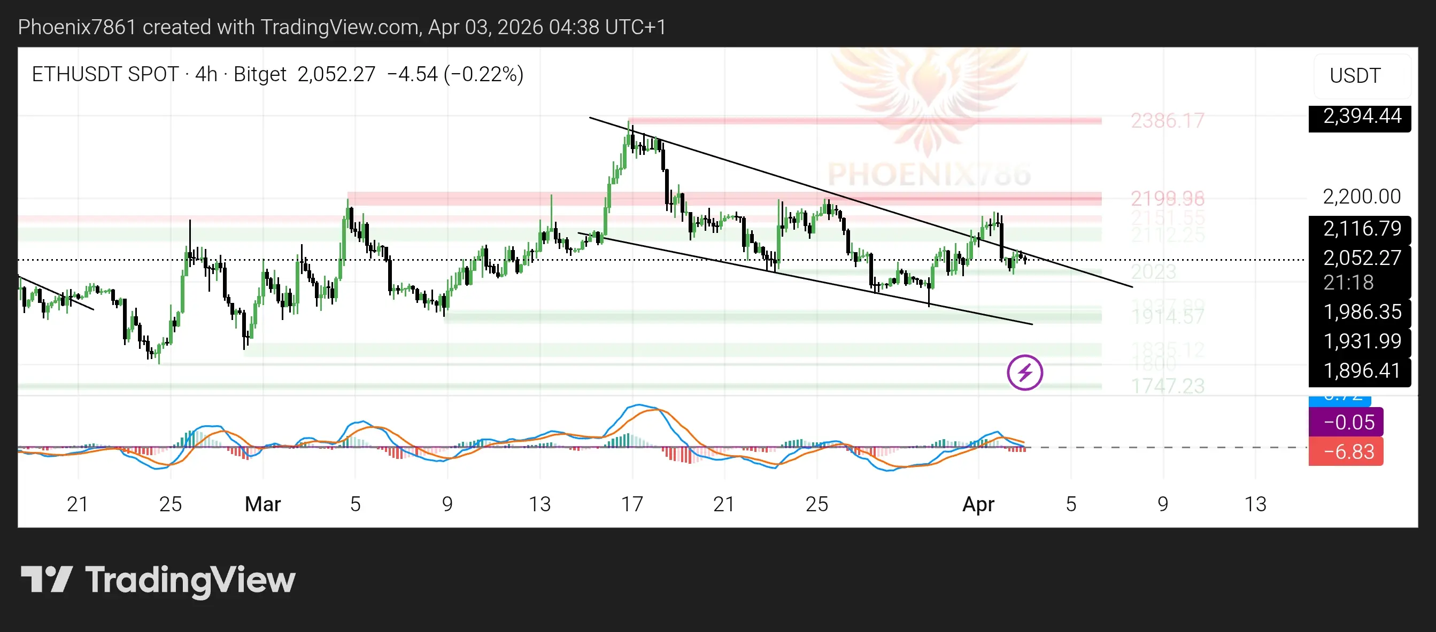Viewport: 1436px width, 632px height.
Task: Click the ETHUSDT SPOT symbol title
Action: pos(105,74)
